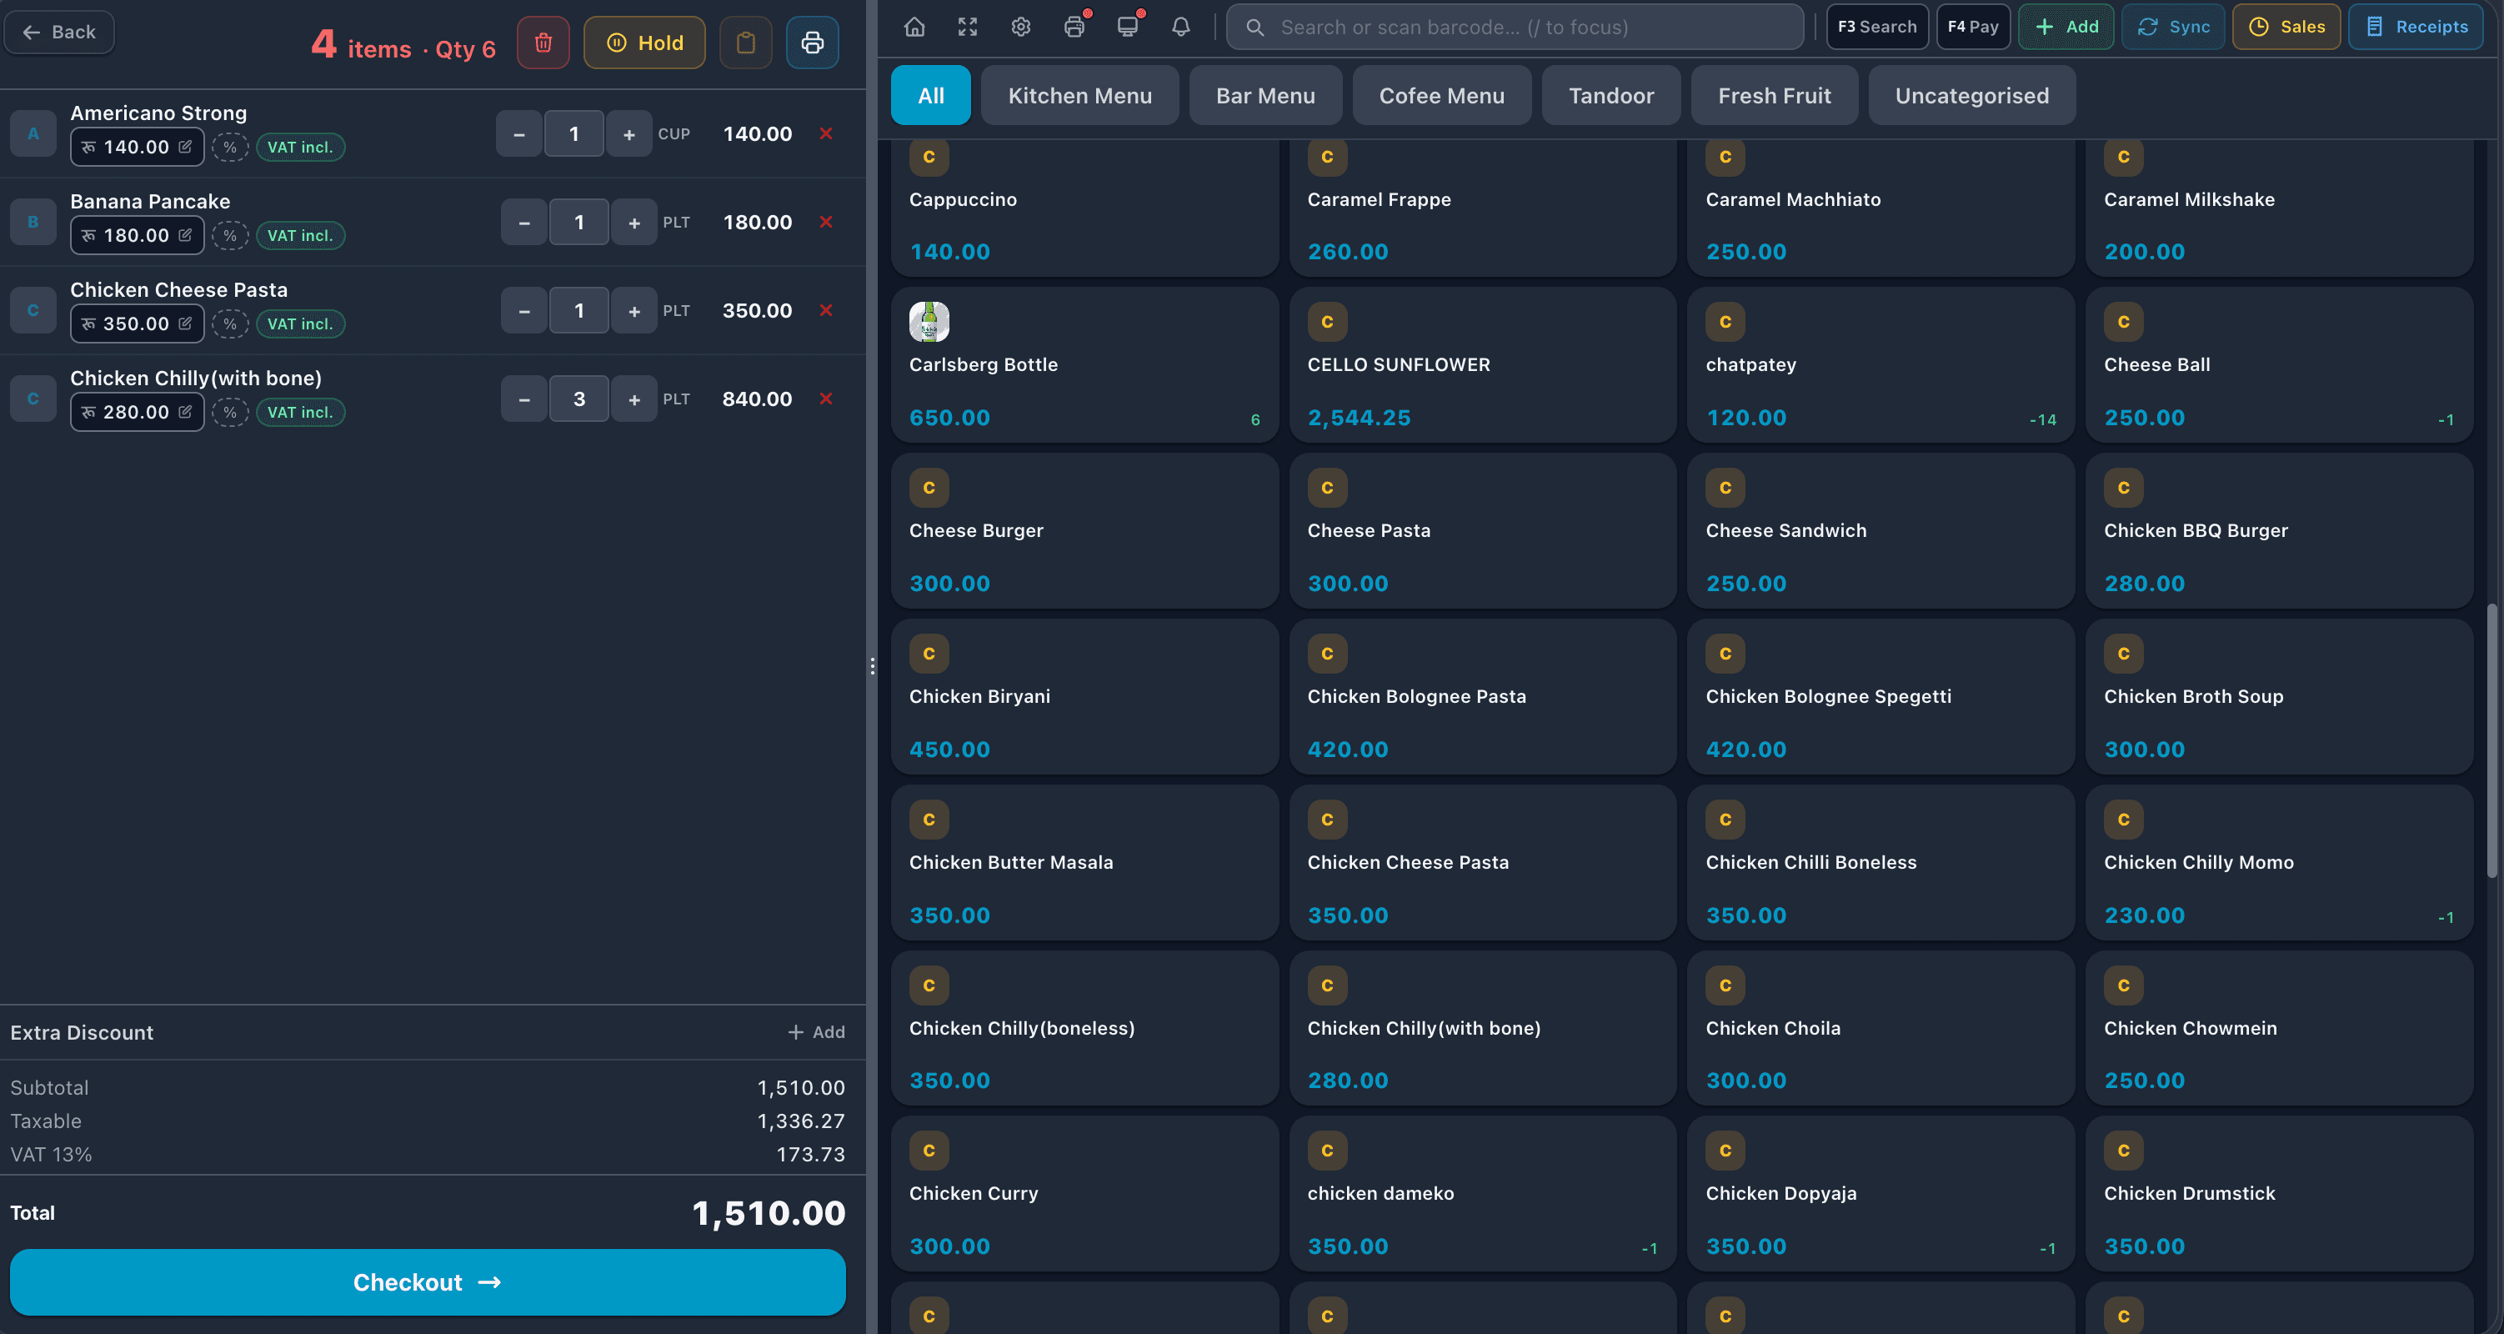This screenshot has width=2504, height=1334.
Task: Remove Banana Pancake with red X
Action: (826, 222)
